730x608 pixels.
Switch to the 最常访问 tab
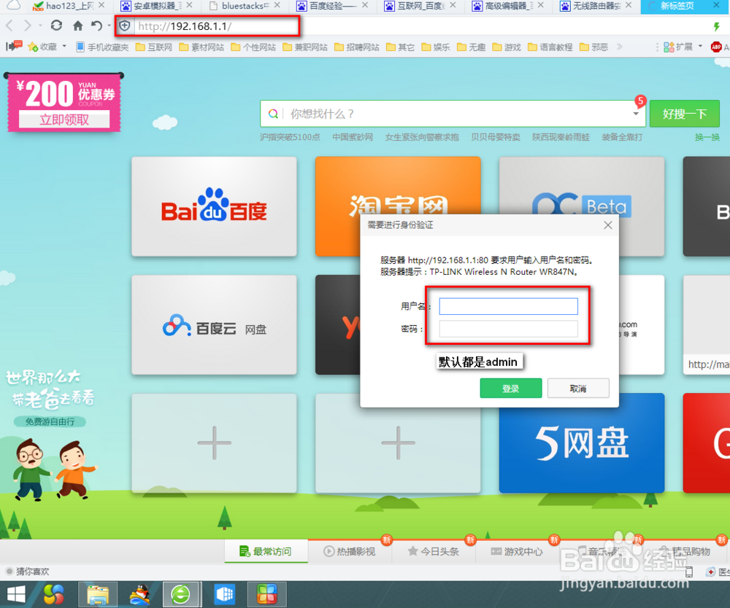point(266,552)
